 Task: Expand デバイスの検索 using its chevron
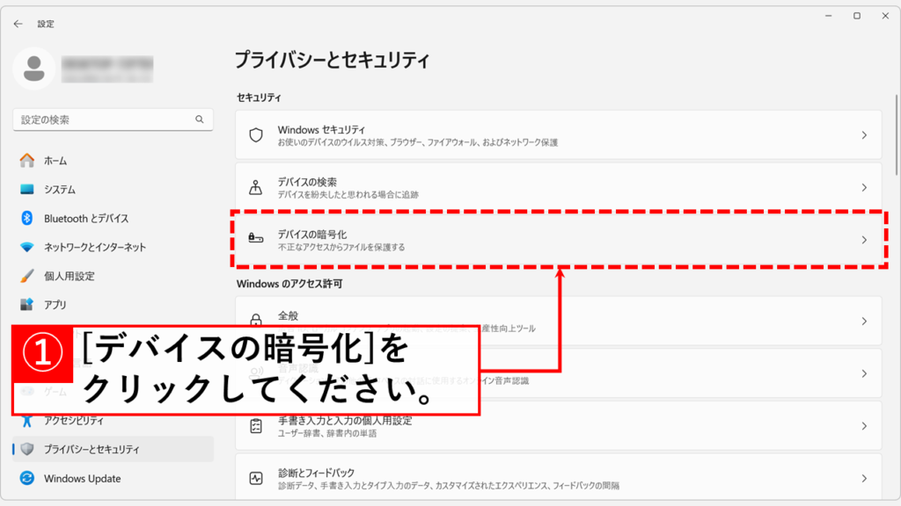pyautogui.click(x=864, y=187)
